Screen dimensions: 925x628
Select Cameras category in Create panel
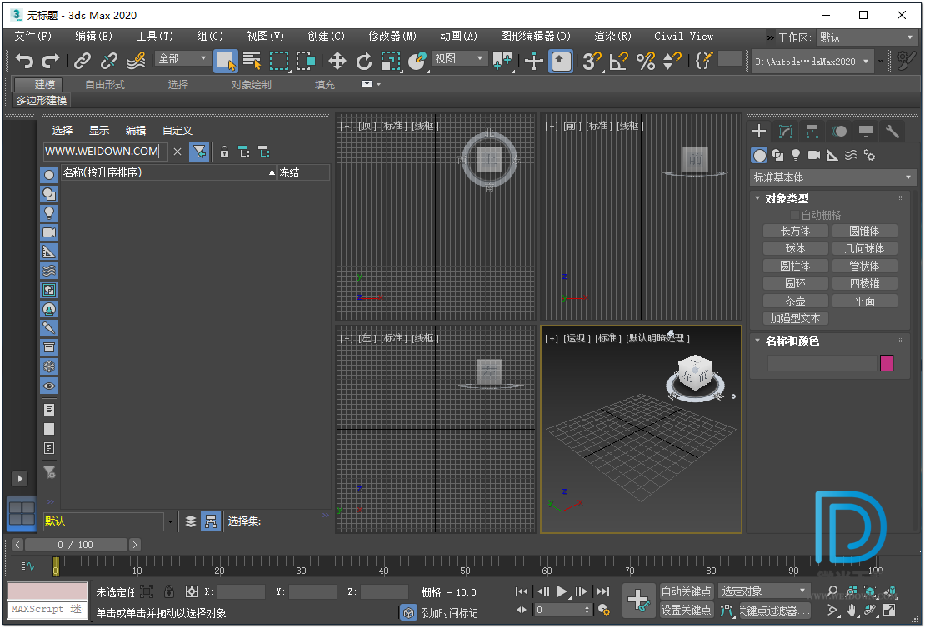tap(814, 155)
